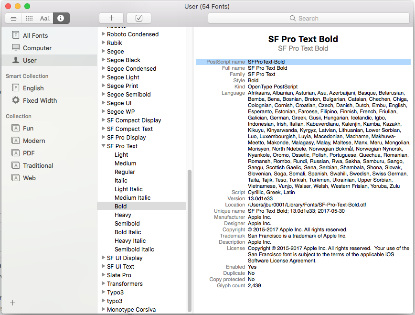Select SF Pro Text Regular style

click(125, 172)
